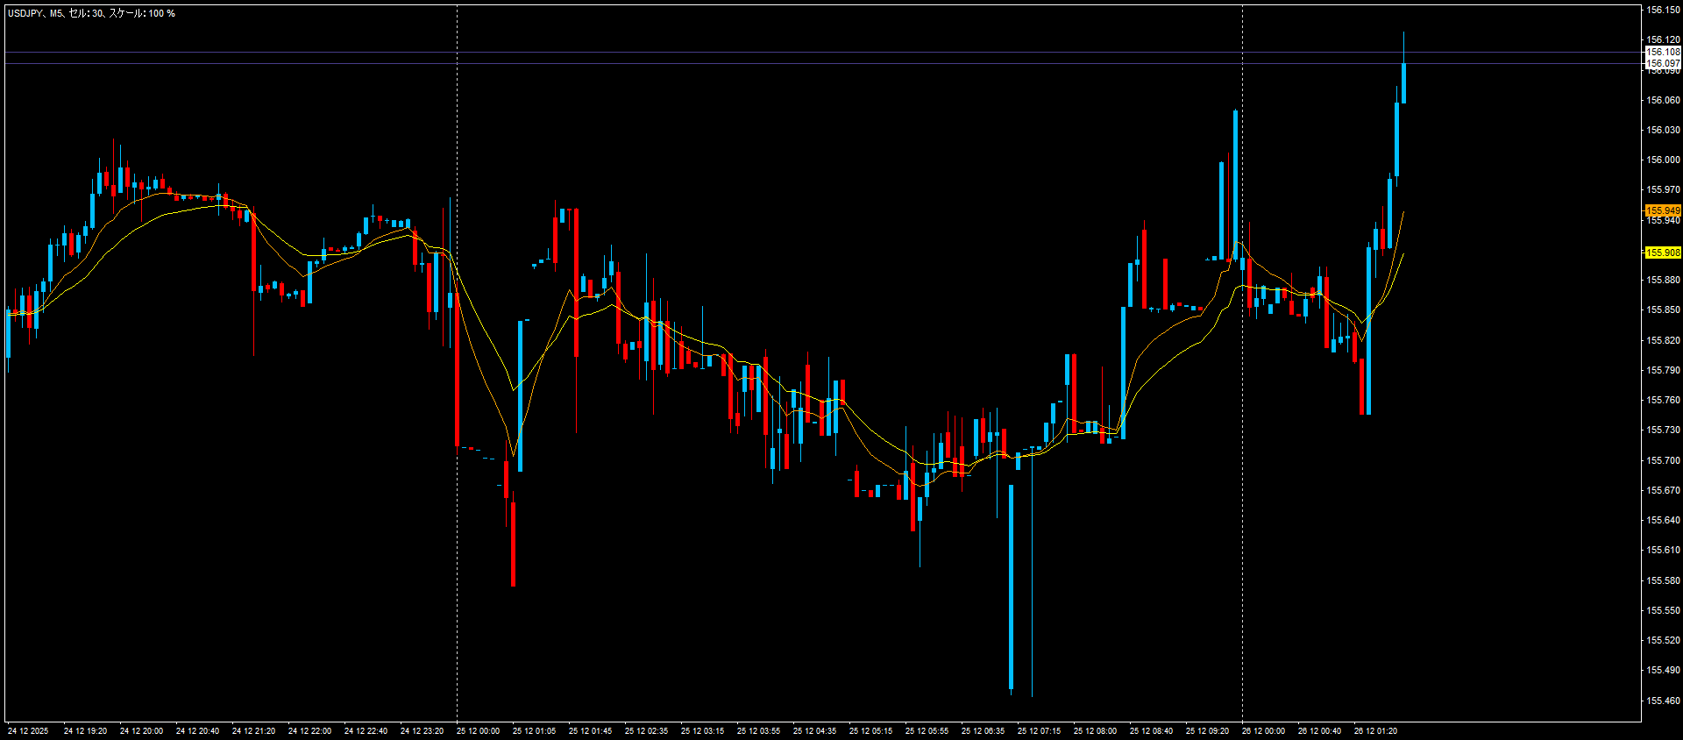
Task: Click the yellow 155.908 moving average label
Action: (x=1663, y=253)
